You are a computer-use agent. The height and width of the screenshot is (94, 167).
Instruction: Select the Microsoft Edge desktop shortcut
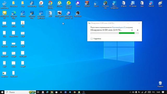[14, 15]
